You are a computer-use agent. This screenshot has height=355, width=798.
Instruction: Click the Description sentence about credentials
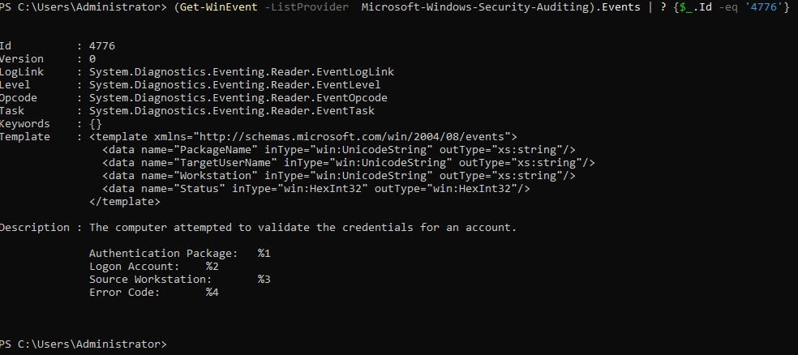302,227
